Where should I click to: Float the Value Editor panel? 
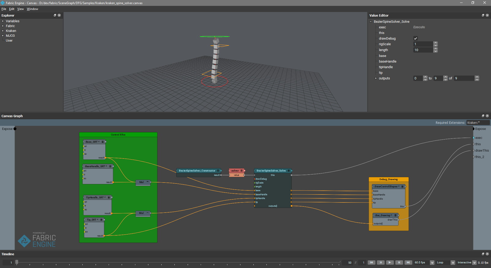pos(483,15)
